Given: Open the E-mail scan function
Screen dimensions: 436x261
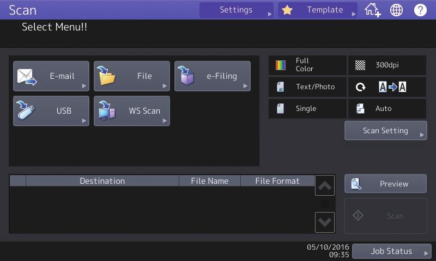Looking at the screenshot, I should (x=51, y=76).
